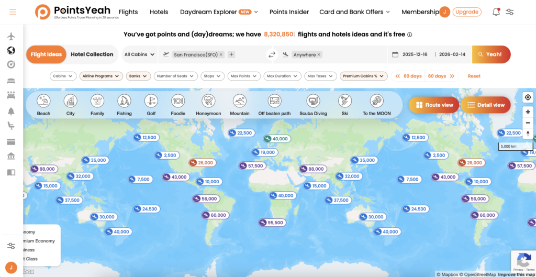Remove Anywhere destination chip
The height and width of the screenshot is (277, 536).
pyautogui.click(x=319, y=54)
